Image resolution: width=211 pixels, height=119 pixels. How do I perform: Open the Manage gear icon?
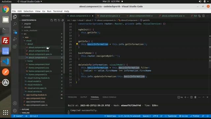click(x=15, y=110)
